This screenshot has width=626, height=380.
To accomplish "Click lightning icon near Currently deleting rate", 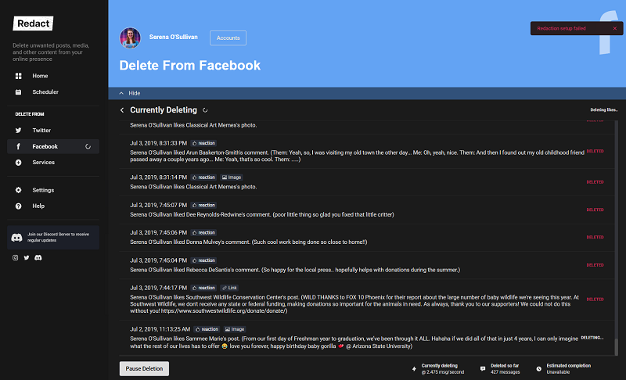I will tap(414, 369).
